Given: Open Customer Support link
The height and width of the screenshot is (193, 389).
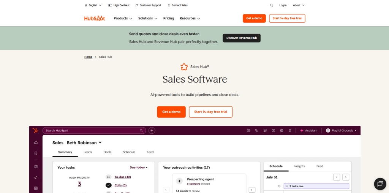Looking at the screenshot, I should click(149, 5).
